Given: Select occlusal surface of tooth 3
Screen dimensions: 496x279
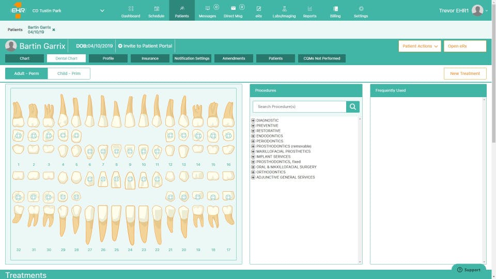Looking at the screenshot, I should click(49, 135).
